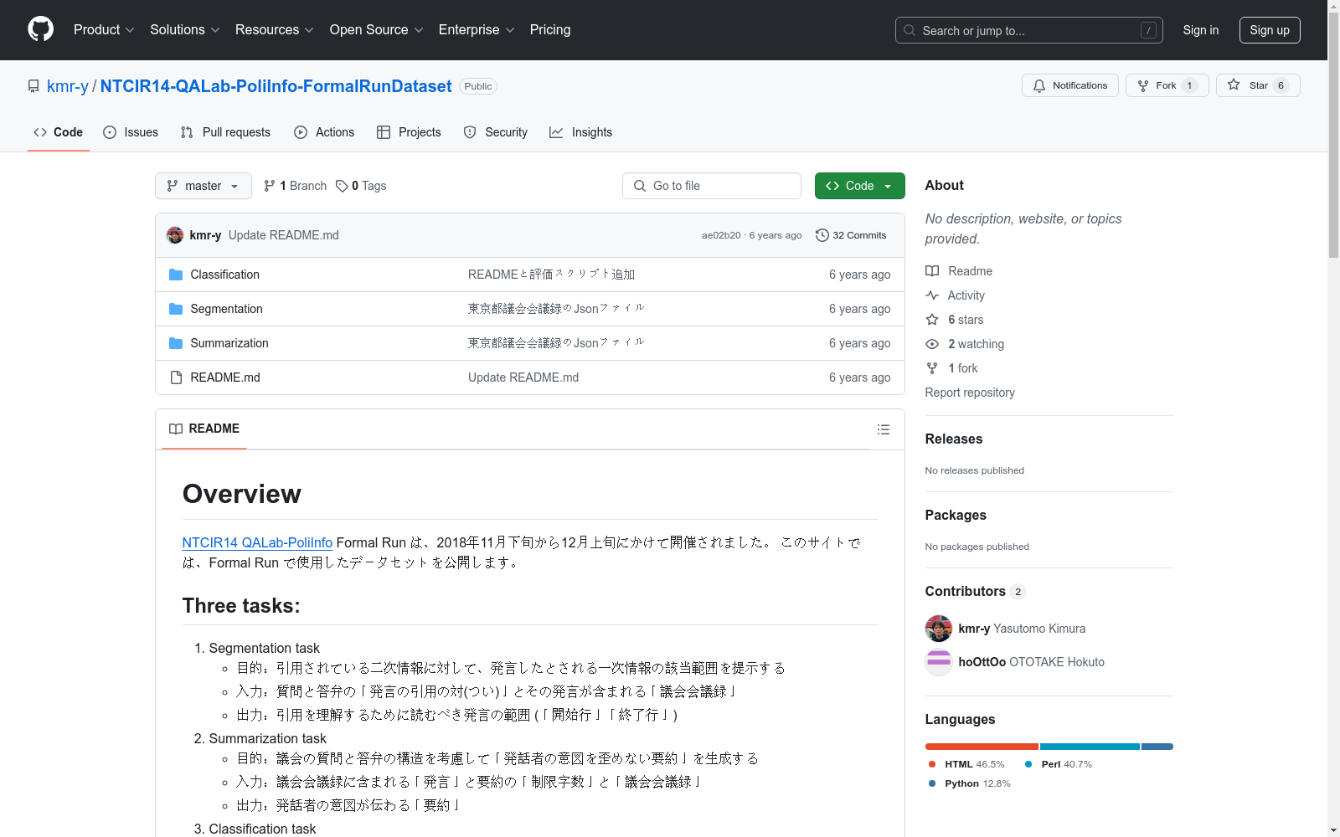This screenshot has height=837, width=1340.
Task: Open the Projects tab
Action: (409, 132)
